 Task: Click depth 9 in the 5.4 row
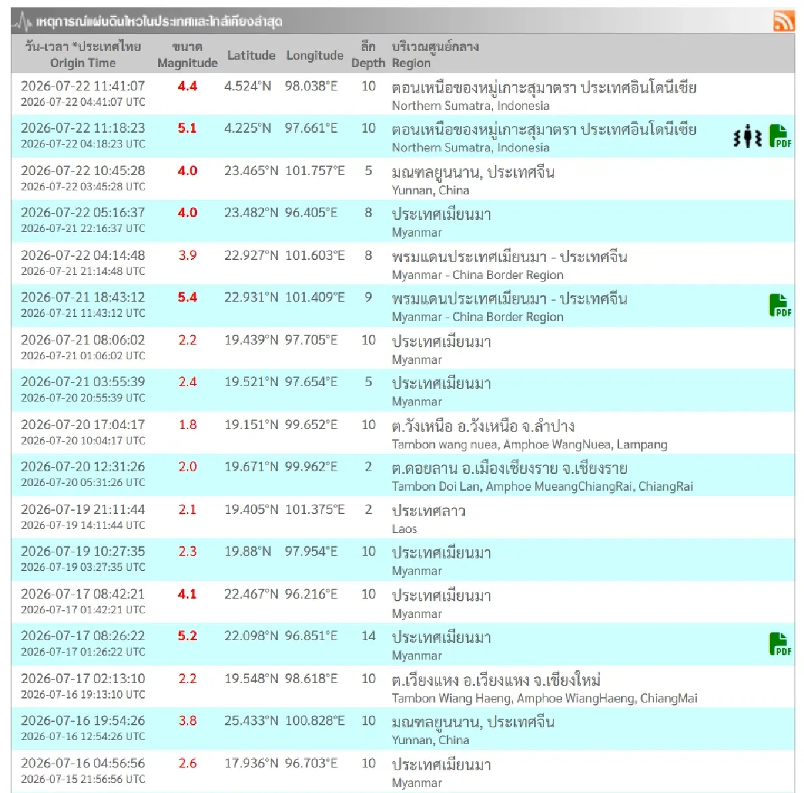pos(368,297)
